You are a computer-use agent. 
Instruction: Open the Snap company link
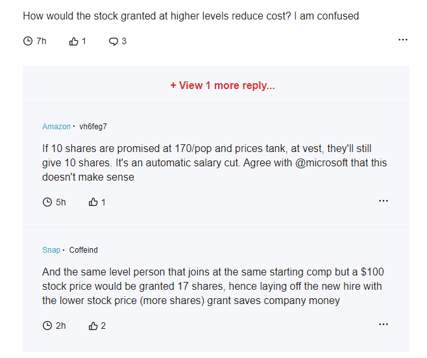click(51, 250)
